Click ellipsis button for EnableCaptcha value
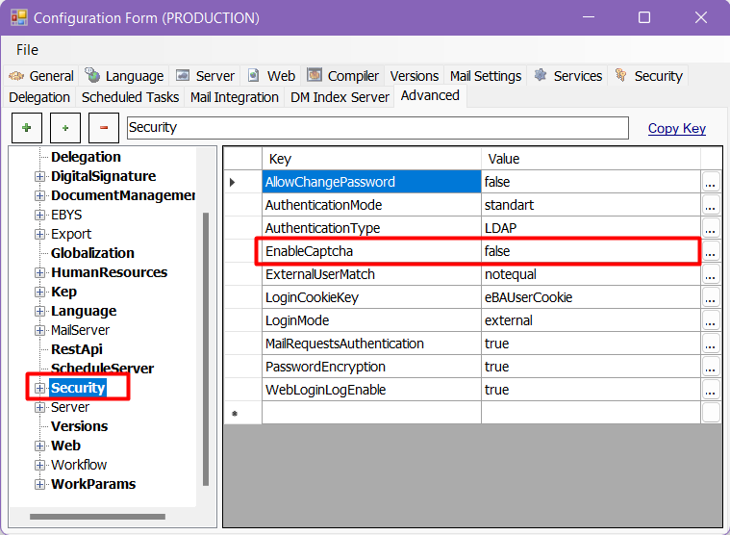Image resolution: width=730 pixels, height=535 pixels. pos(711,251)
